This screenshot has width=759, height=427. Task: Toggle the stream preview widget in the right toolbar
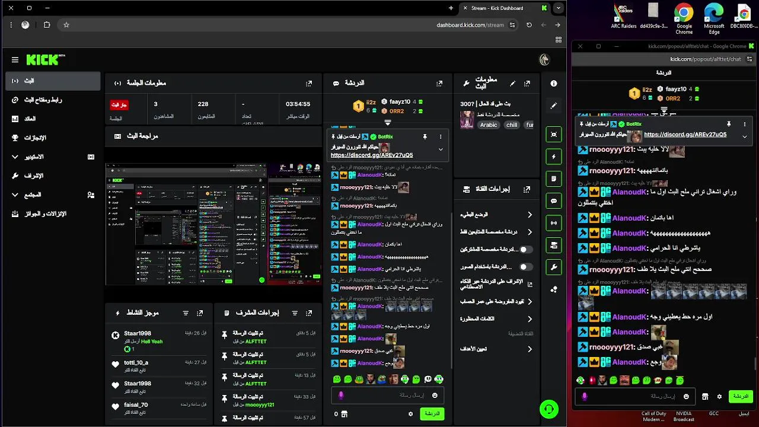tap(554, 135)
